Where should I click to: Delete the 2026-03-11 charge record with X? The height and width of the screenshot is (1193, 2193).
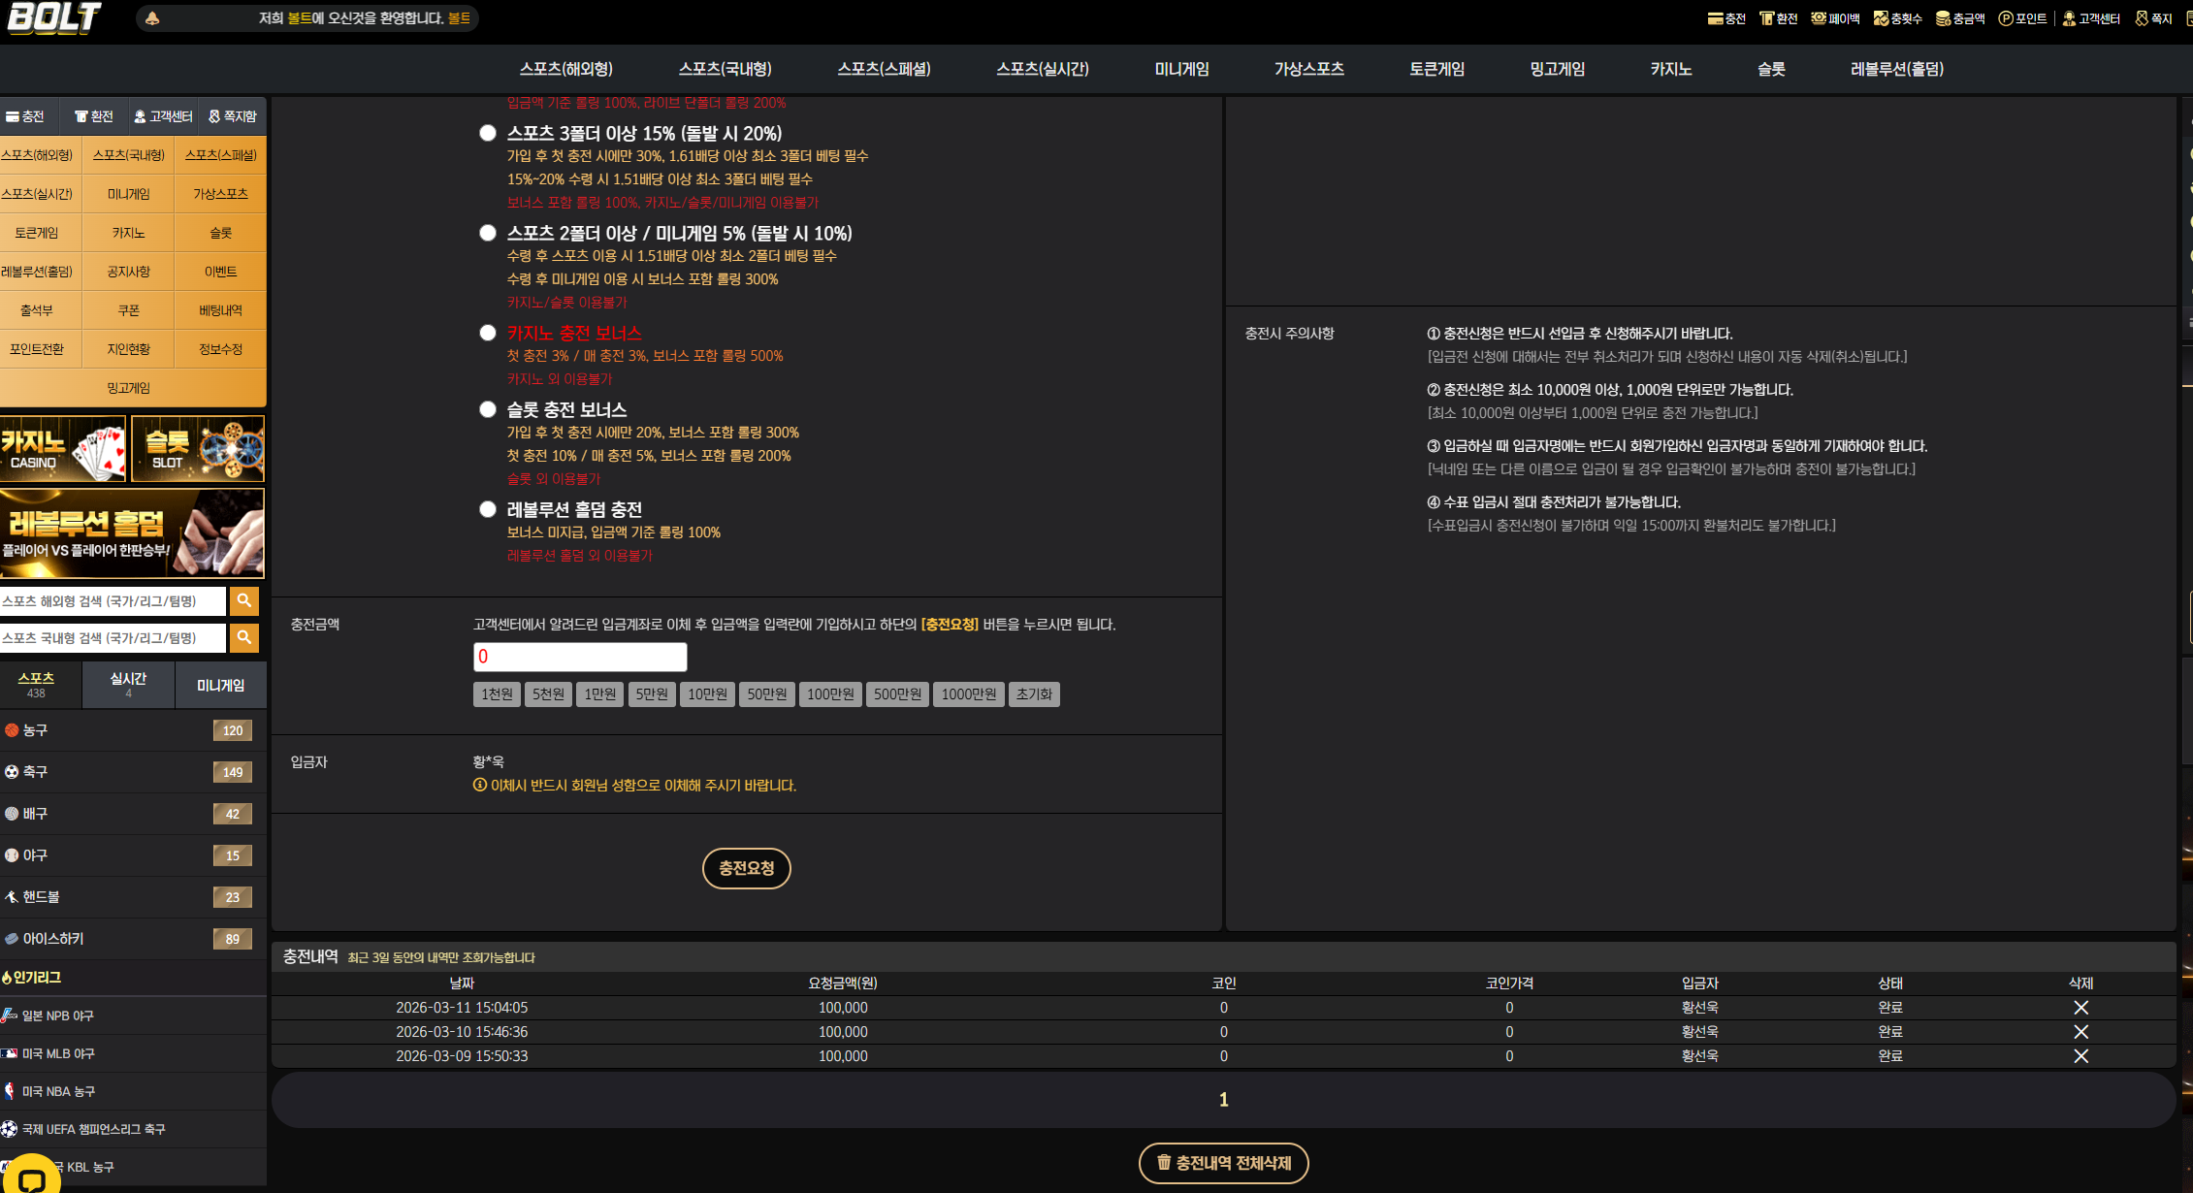(2080, 1008)
